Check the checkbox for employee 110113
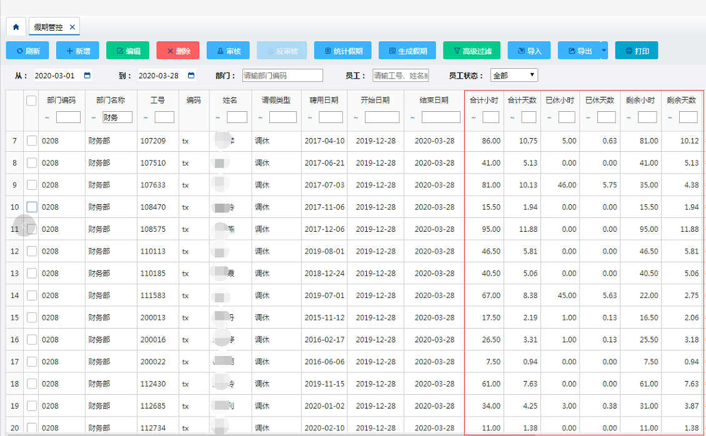The width and height of the screenshot is (706, 436). point(31,251)
